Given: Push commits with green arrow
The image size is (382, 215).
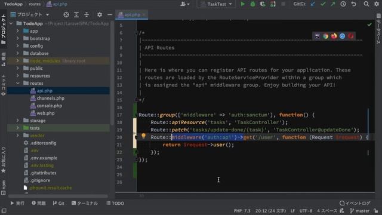Looking at the screenshot, I should [x=332, y=4].
